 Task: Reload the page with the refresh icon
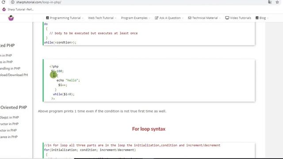(4, 2)
